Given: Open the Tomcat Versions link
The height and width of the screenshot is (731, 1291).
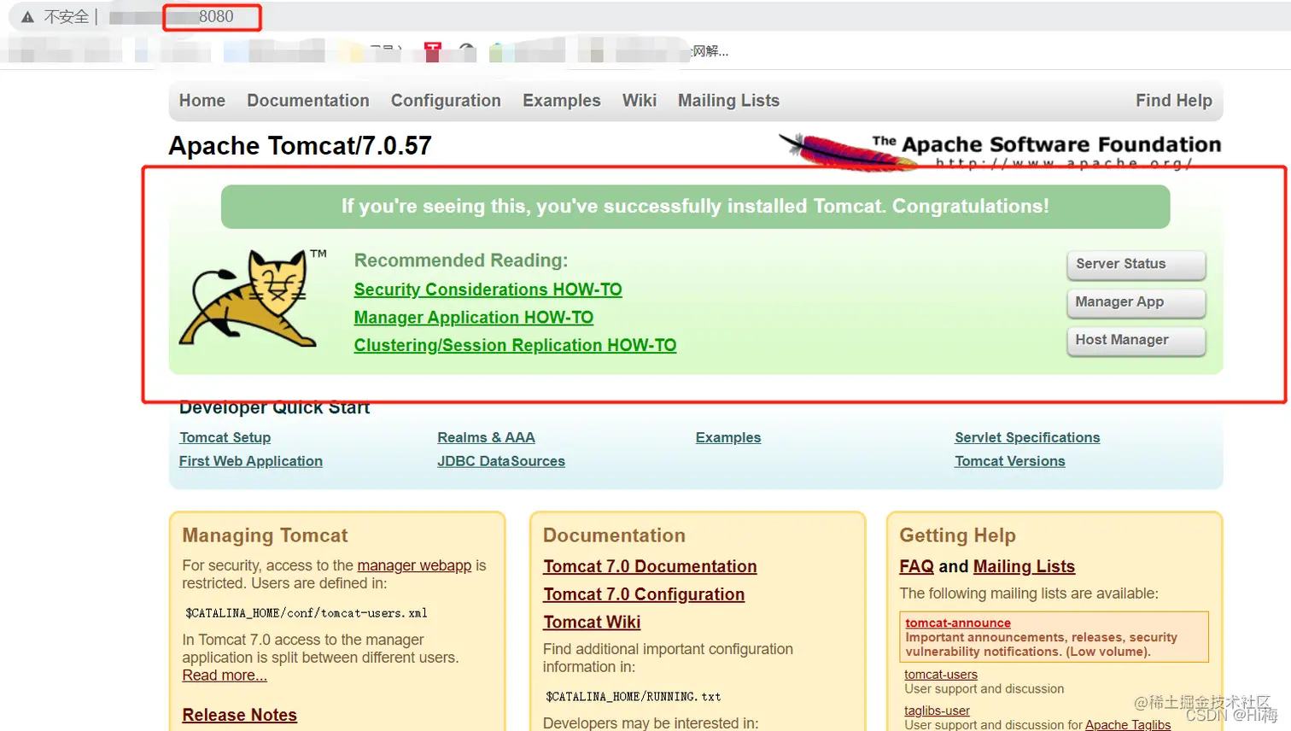Looking at the screenshot, I should [x=1010, y=461].
